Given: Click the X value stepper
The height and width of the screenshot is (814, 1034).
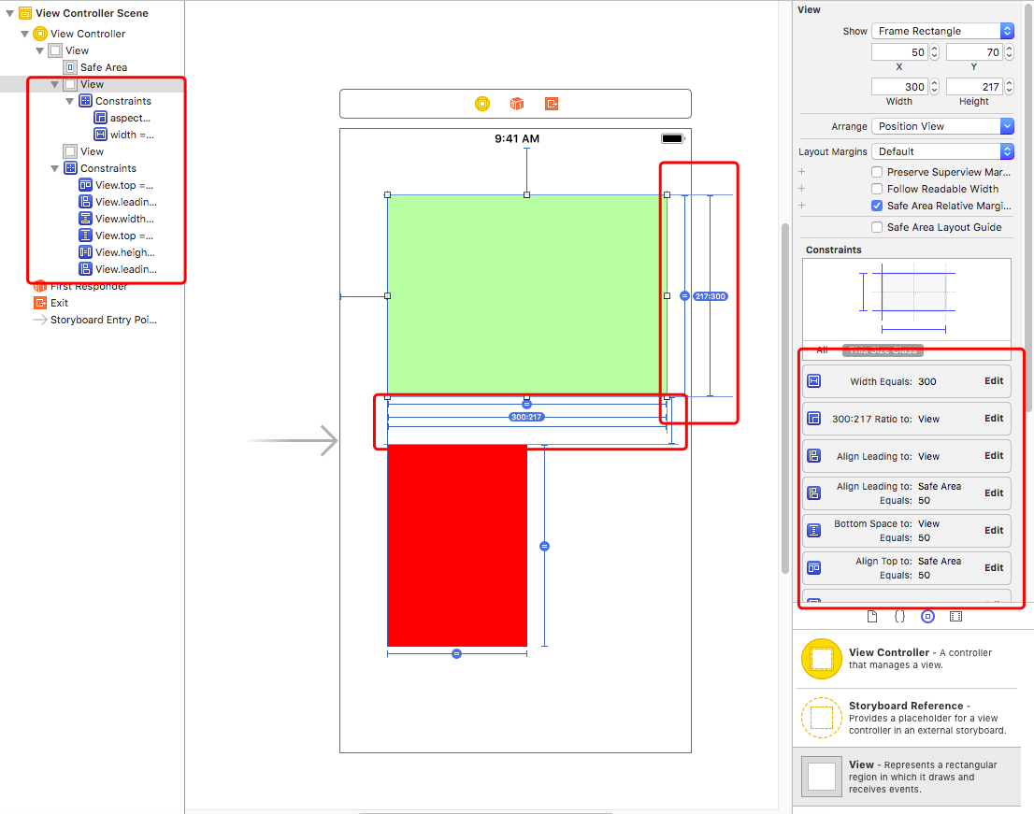Looking at the screenshot, I should (x=934, y=52).
